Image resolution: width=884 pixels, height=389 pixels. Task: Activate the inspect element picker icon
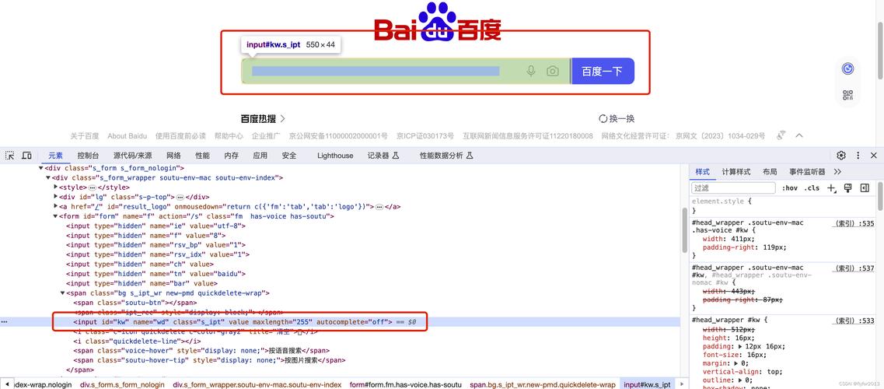(x=10, y=156)
